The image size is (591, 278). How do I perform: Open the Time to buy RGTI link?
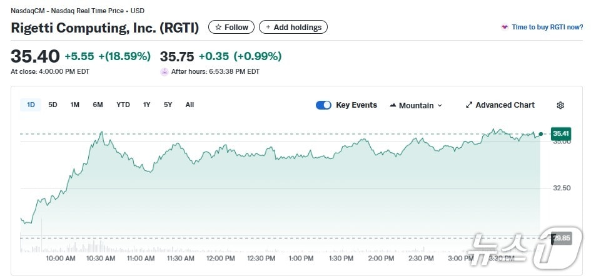coord(547,27)
